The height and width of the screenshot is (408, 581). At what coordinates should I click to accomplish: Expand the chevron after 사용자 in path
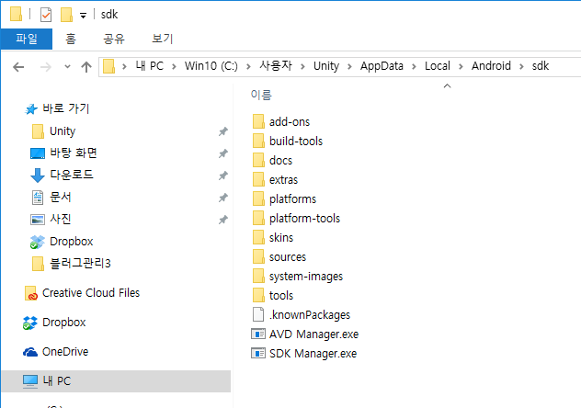[302, 67]
